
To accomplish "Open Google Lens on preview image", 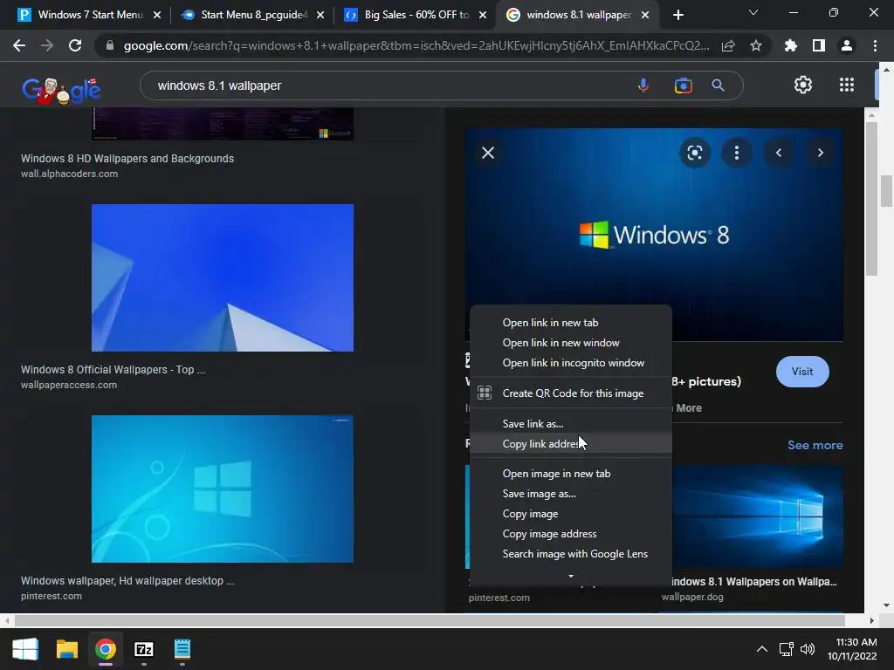I will [x=694, y=153].
